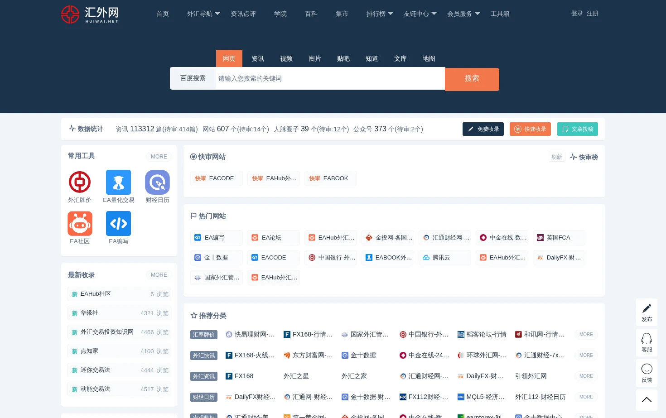Focus the search keyword input field
666x418 pixels.
point(330,78)
